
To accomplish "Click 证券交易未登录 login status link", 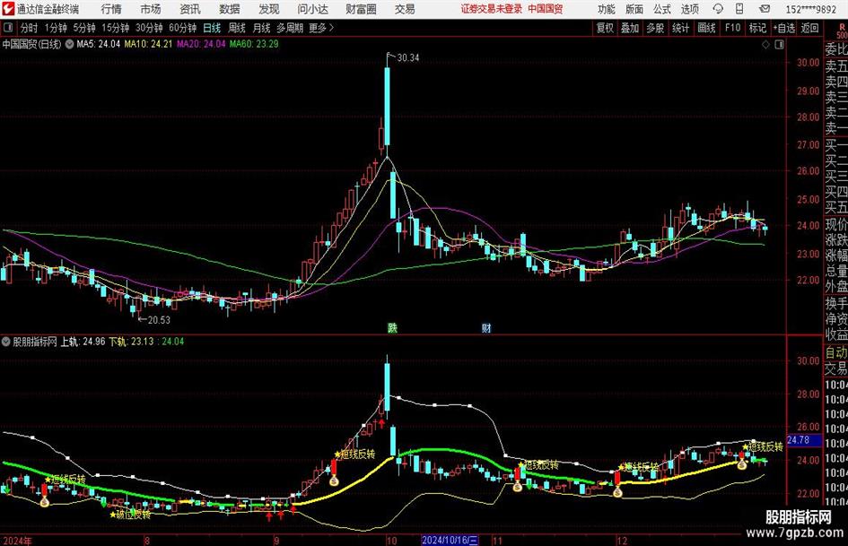I will point(492,9).
